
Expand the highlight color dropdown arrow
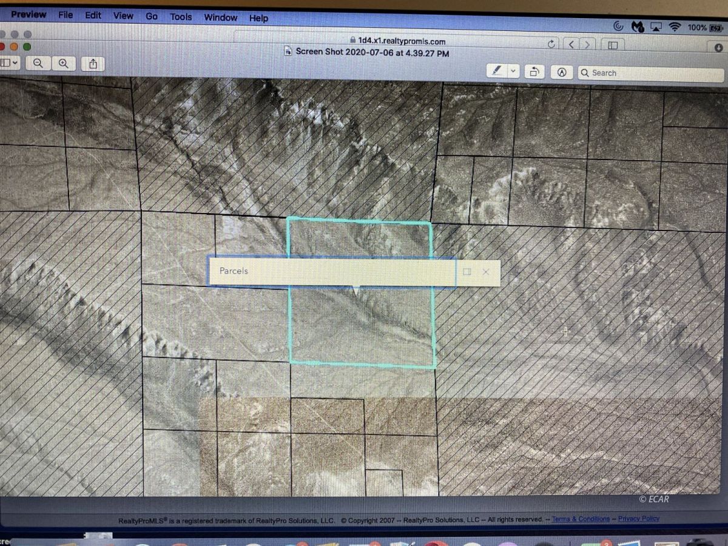513,72
